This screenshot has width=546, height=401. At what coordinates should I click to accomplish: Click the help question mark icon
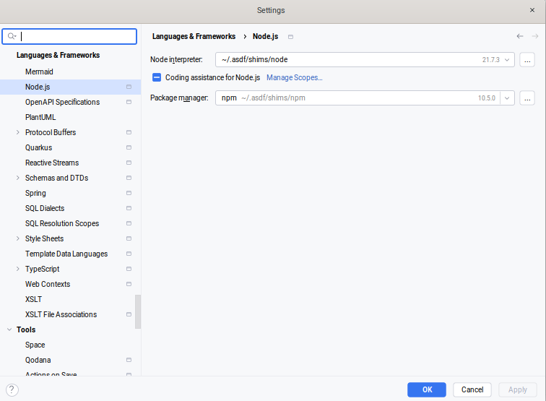click(x=12, y=389)
